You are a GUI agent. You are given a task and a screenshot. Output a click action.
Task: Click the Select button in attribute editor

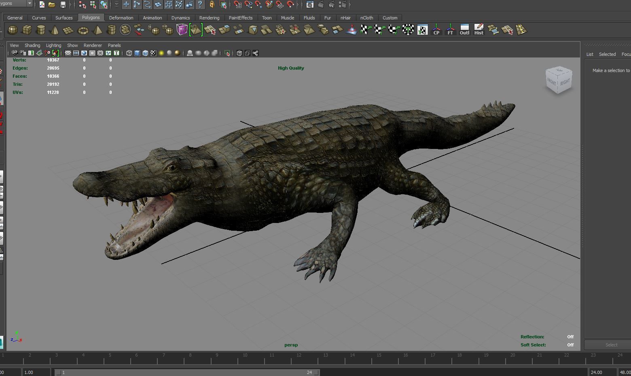click(608, 345)
